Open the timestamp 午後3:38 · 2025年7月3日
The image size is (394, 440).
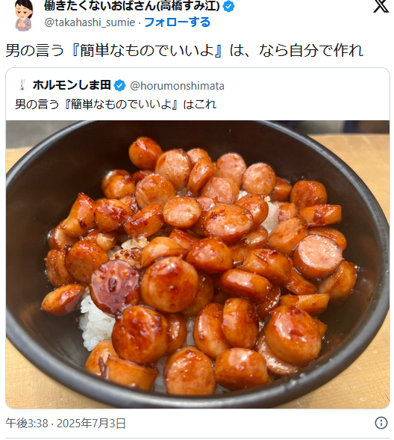coord(66,423)
